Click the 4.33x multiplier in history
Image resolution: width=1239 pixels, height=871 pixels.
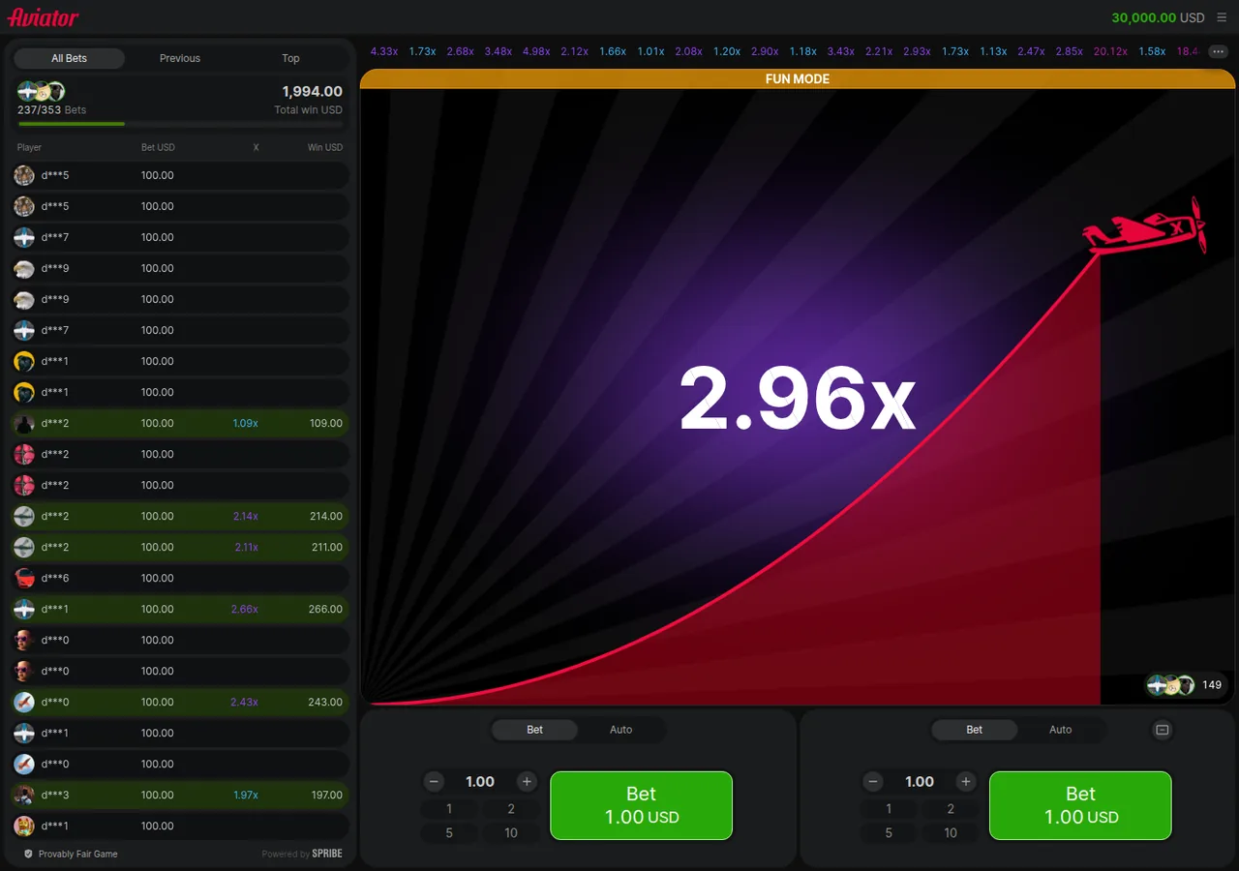click(384, 51)
